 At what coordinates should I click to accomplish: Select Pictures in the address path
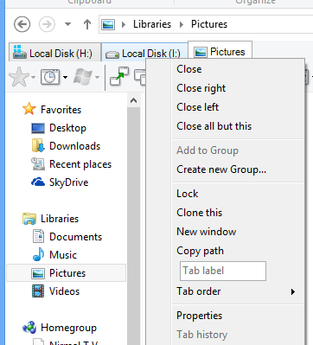209,24
